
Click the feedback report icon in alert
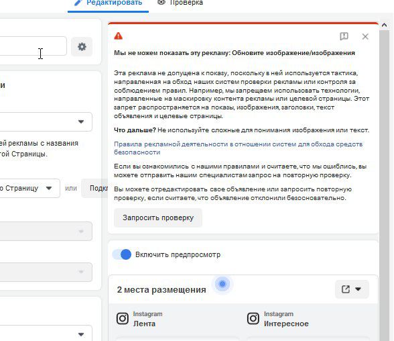click(x=344, y=36)
